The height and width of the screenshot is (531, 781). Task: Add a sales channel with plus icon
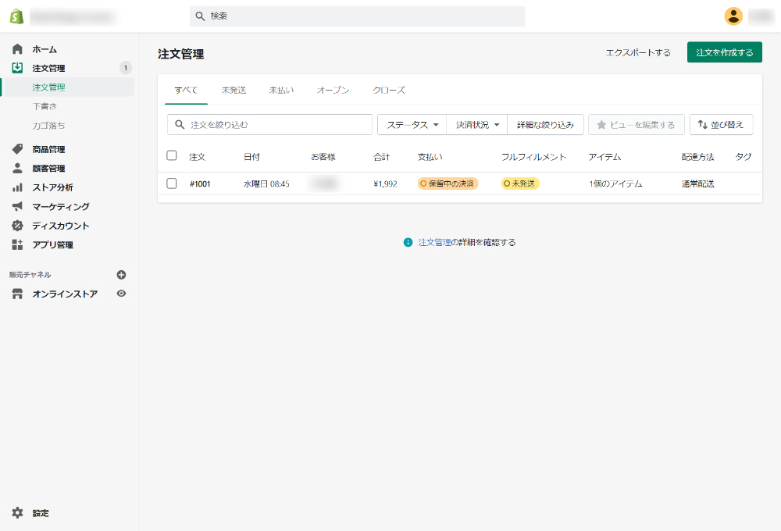[121, 274]
